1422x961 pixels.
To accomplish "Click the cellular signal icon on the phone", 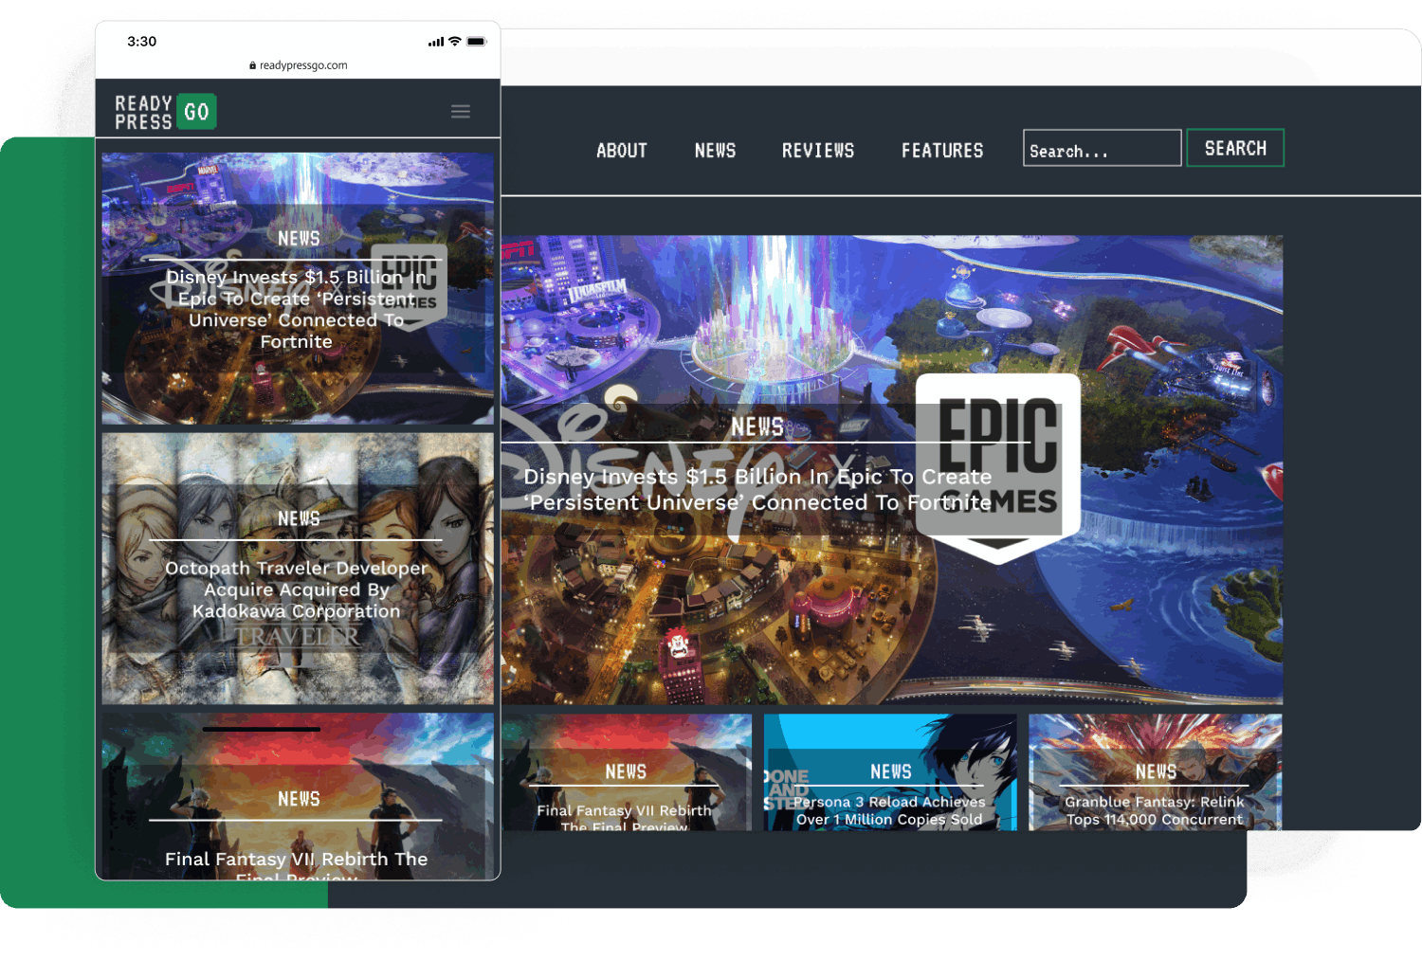I will [436, 42].
